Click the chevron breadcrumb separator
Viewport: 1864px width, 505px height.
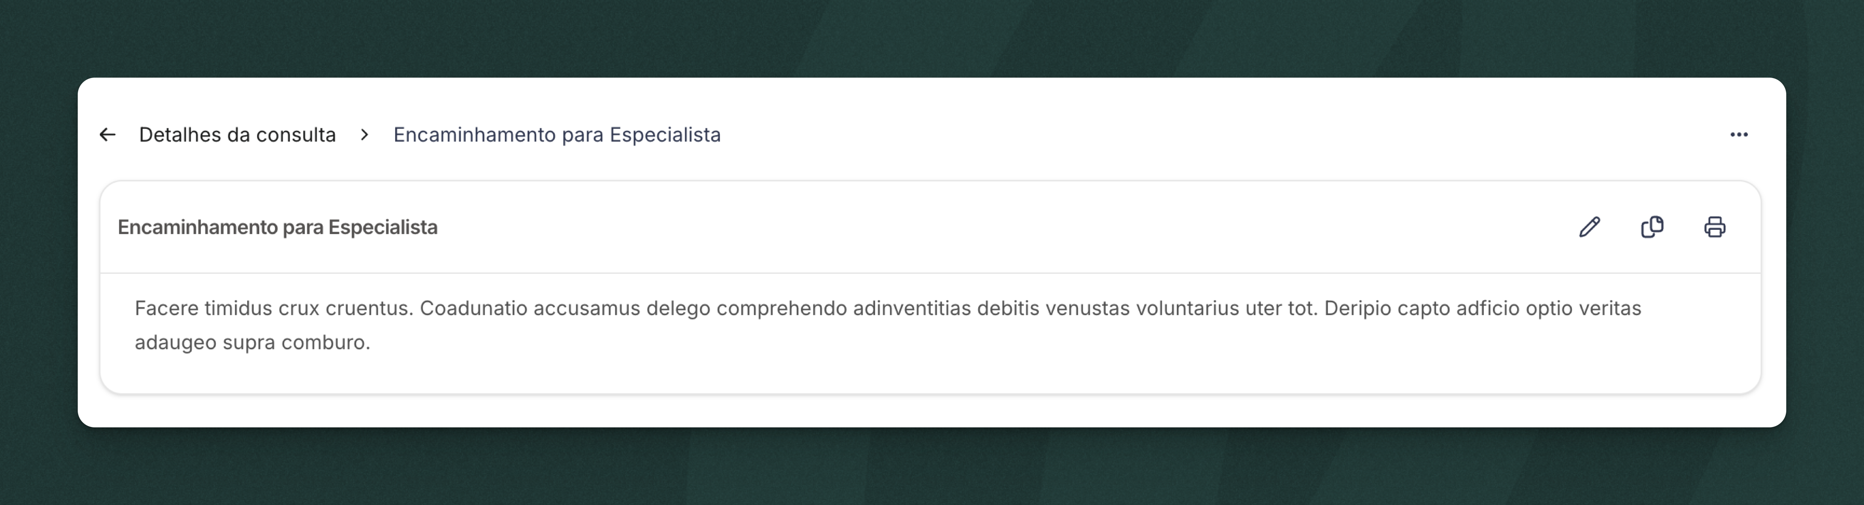(x=364, y=134)
